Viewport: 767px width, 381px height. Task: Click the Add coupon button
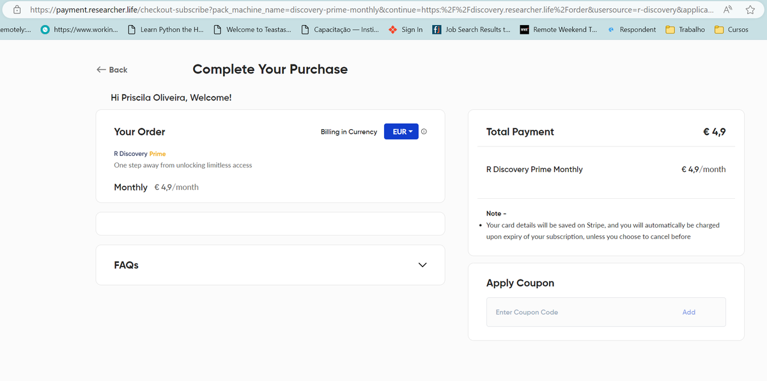(688, 312)
